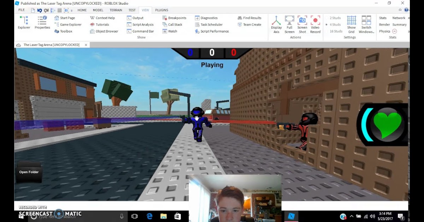The image size is (424, 222).
Task: Open the taskbar clock and date
Action: click(x=385, y=216)
